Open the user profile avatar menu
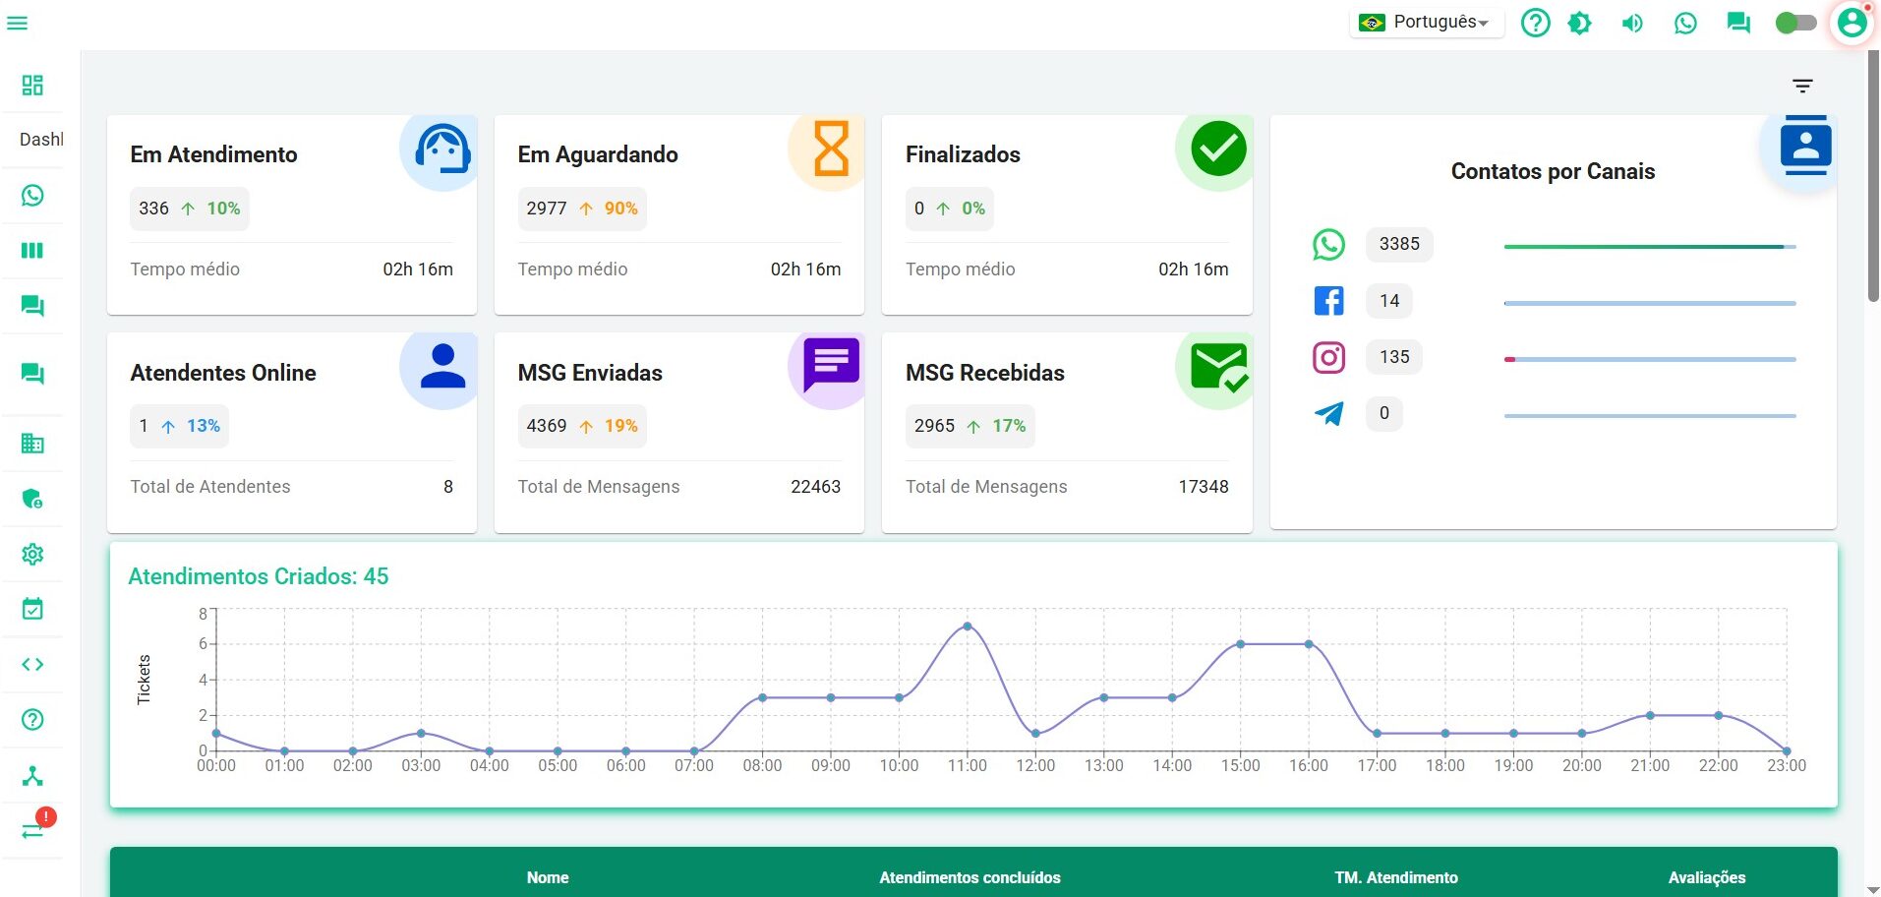The image size is (1881, 897). click(x=1852, y=23)
